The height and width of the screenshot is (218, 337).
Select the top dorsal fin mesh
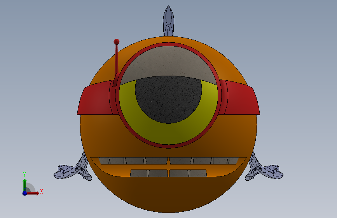(x=169, y=21)
